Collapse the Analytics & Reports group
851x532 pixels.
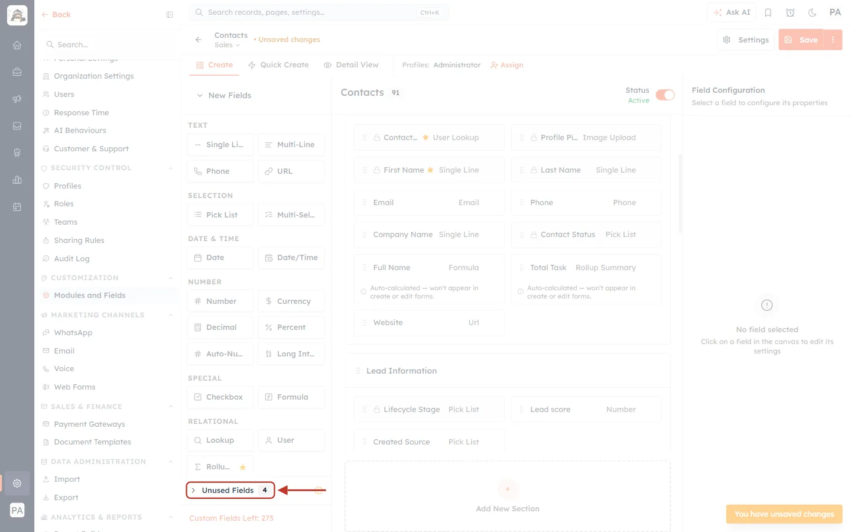[170, 517]
